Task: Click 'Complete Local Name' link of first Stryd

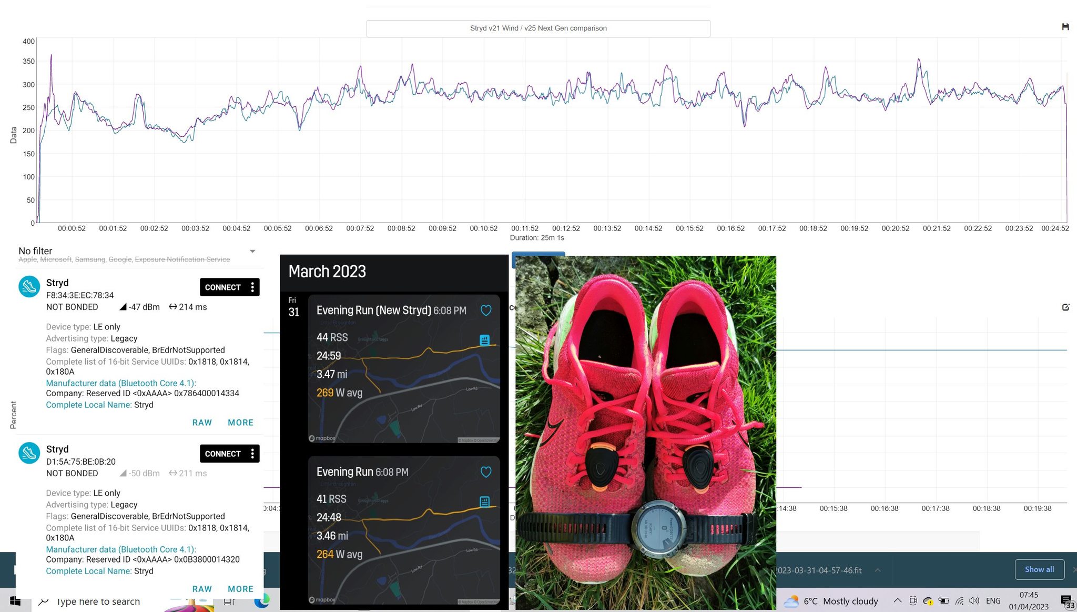Action: click(89, 405)
